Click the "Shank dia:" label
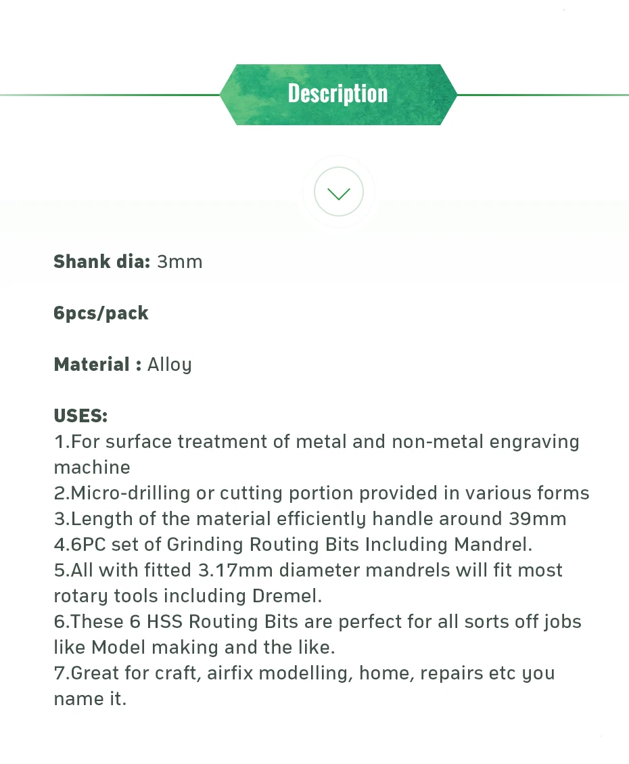629x764 pixels. click(101, 262)
